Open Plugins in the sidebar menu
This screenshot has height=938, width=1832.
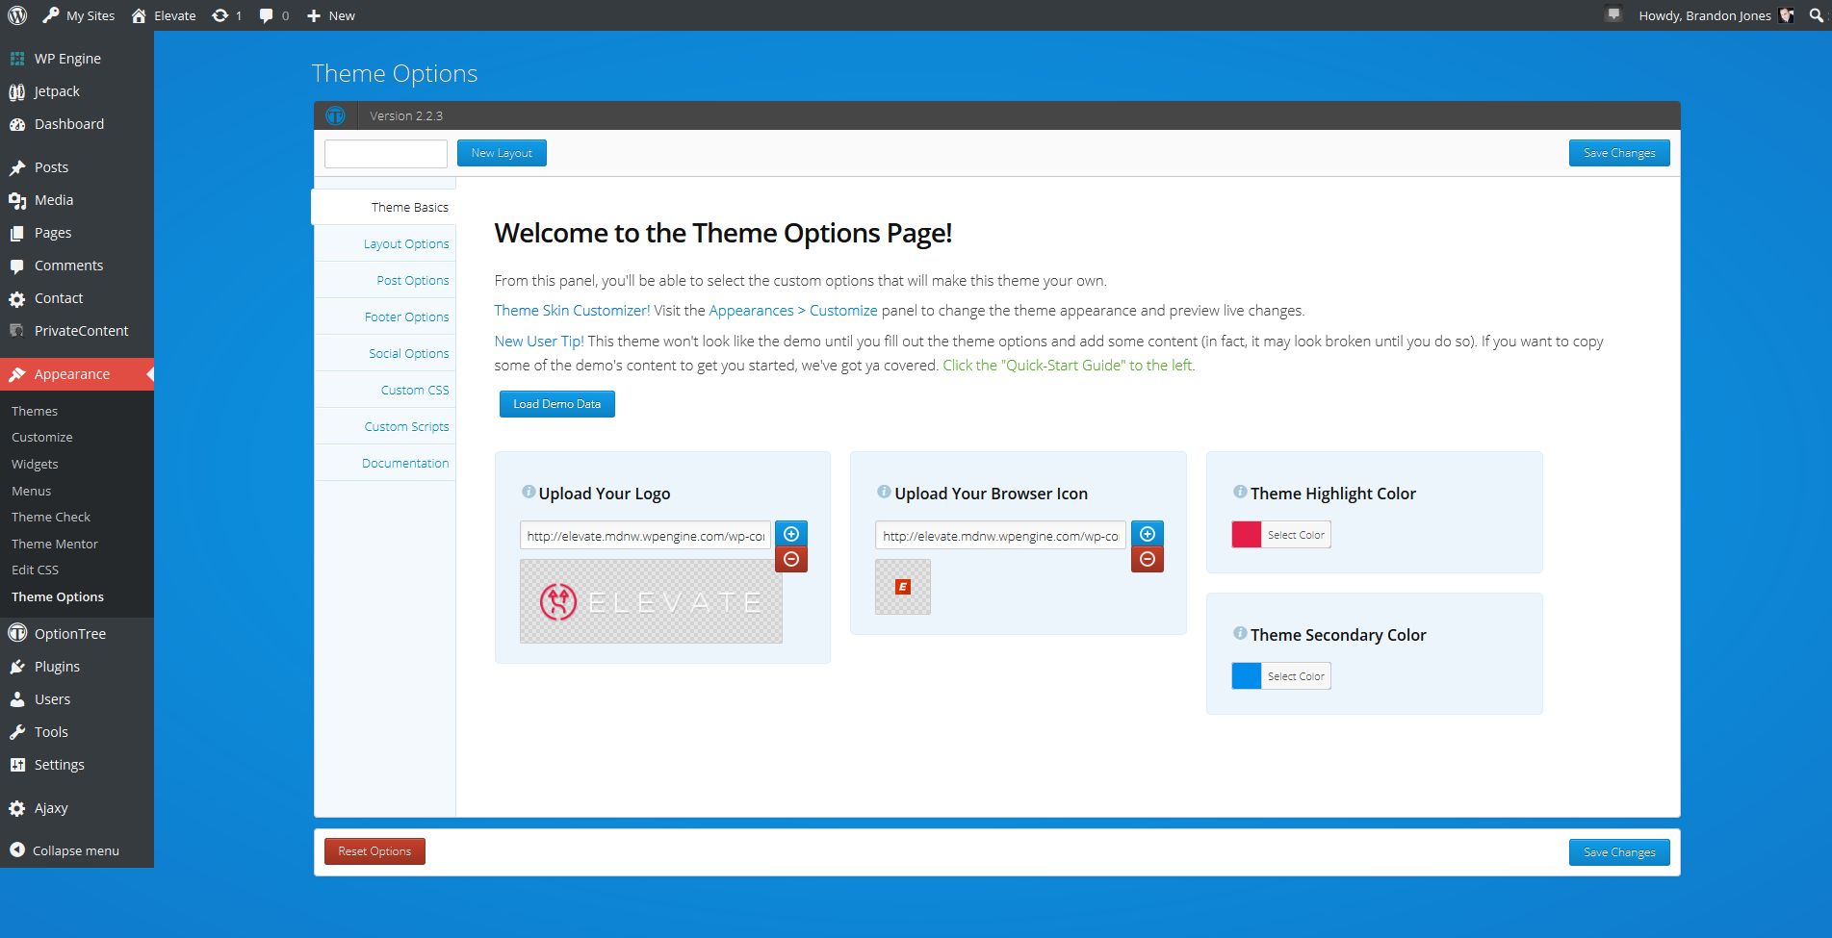[x=57, y=667]
